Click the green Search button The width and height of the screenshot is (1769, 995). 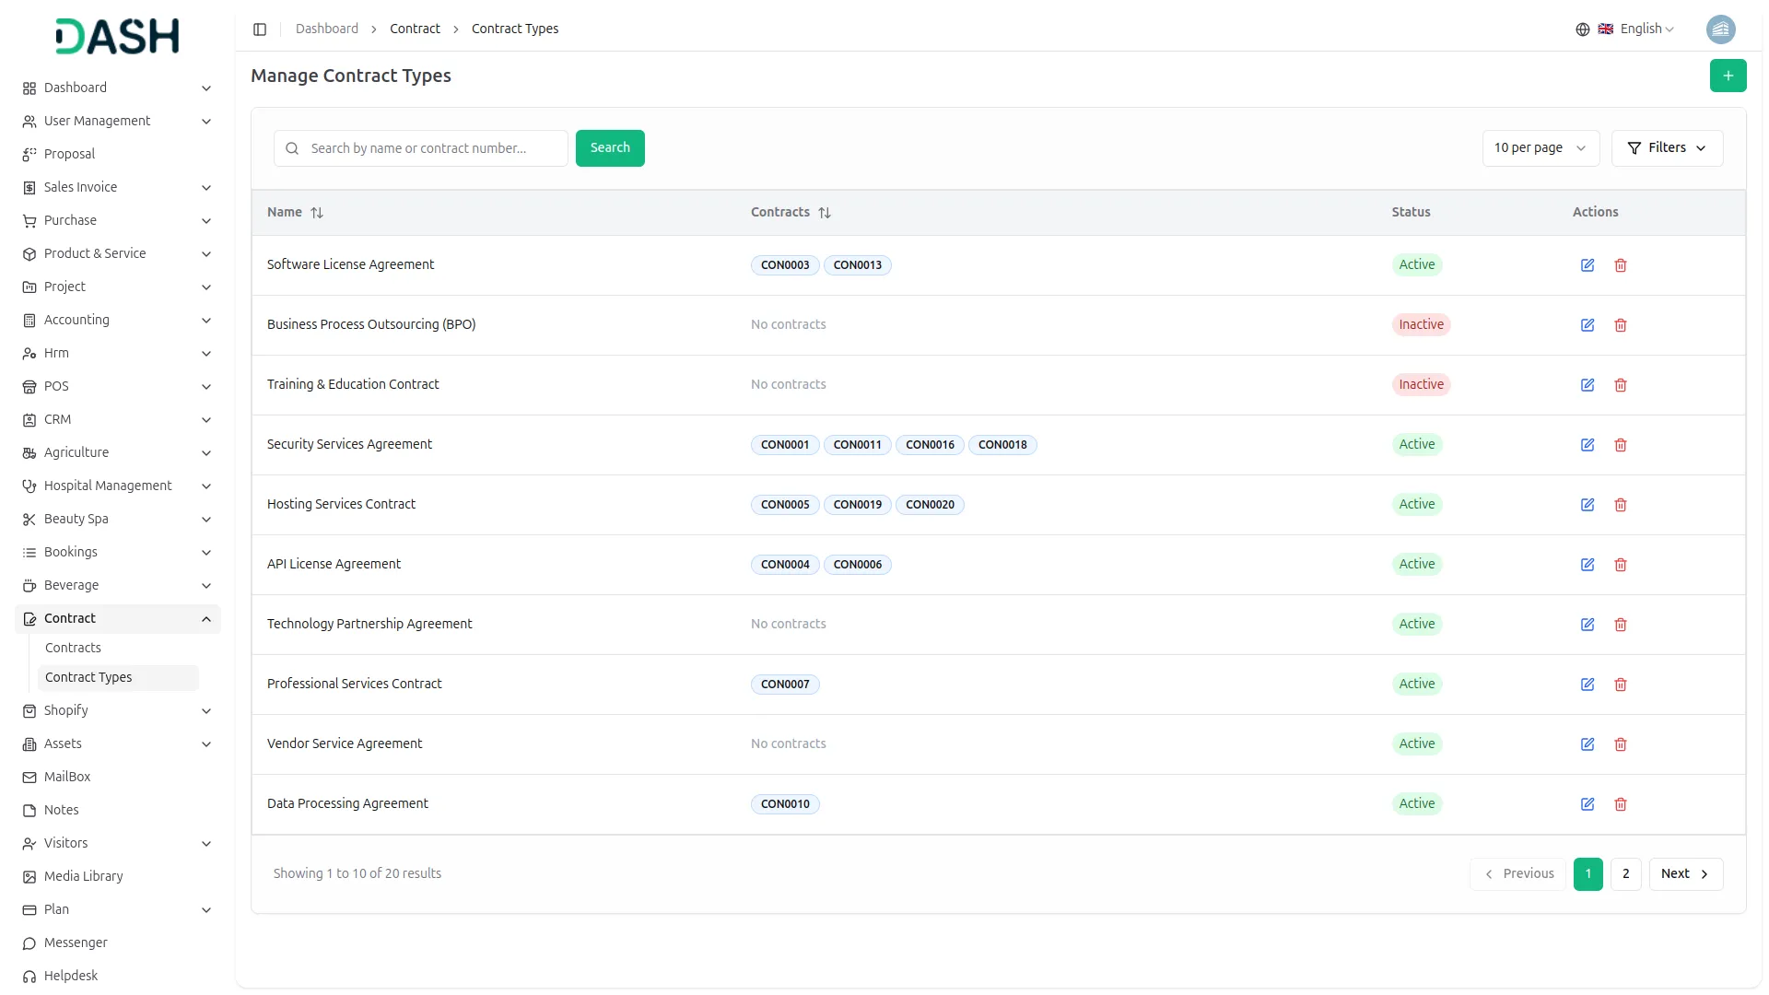pyautogui.click(x=609, y=148)
